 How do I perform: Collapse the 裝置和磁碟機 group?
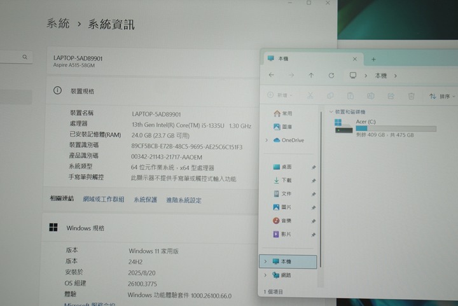(x=331, y=112)
